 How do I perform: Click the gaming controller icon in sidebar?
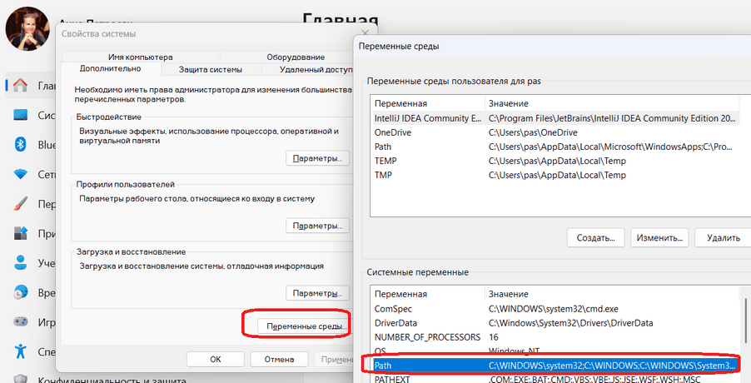(x=20, y=322)
